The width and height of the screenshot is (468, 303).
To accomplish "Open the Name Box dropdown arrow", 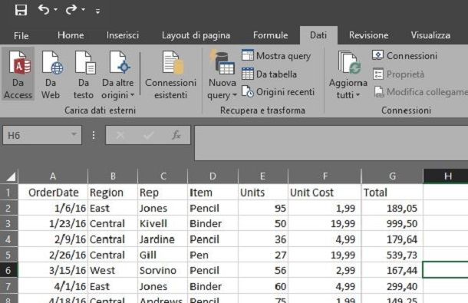I will coord(74,135).
